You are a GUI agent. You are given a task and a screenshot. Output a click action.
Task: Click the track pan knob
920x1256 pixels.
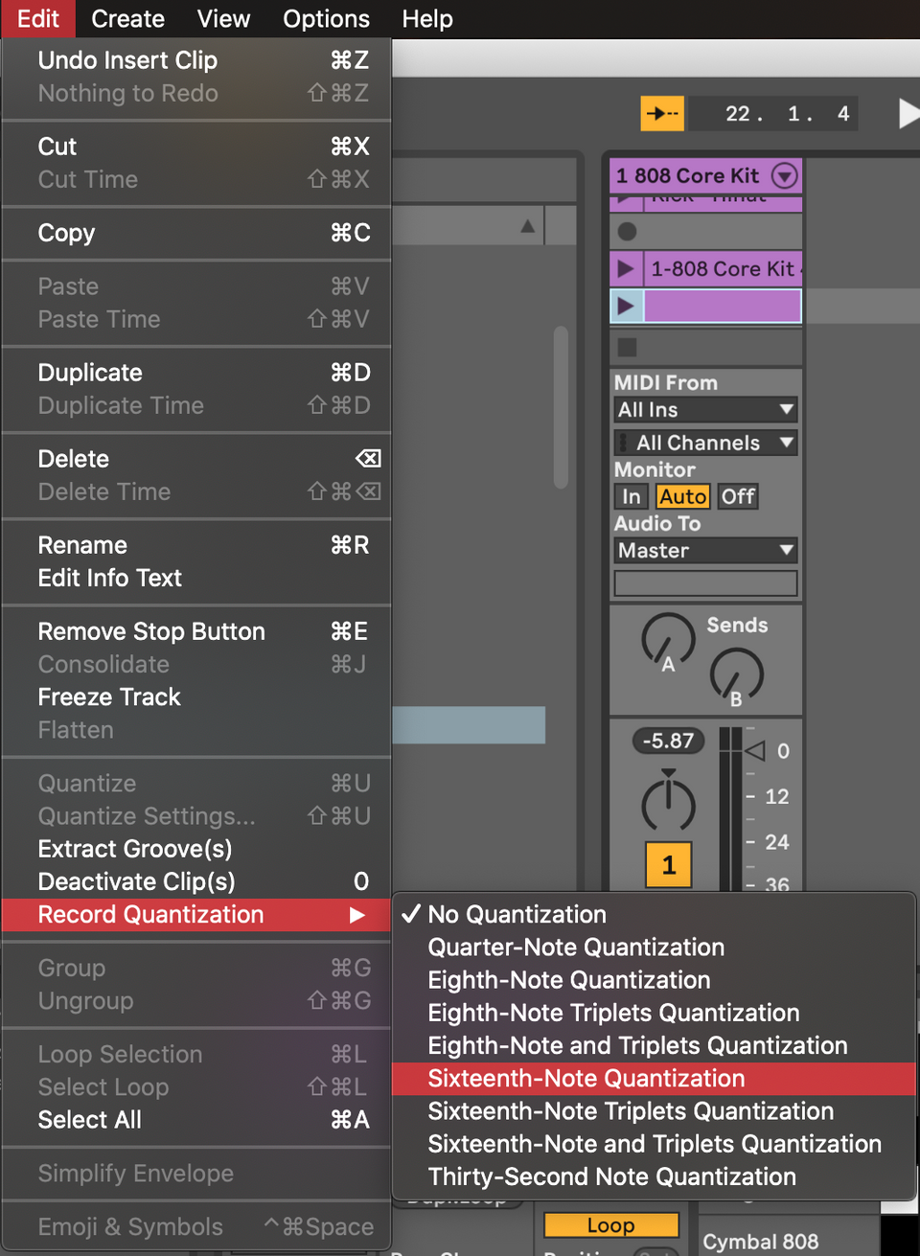tap(668, 803)
